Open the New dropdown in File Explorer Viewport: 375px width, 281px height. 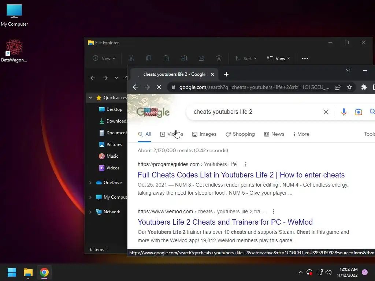coord(104,58)
